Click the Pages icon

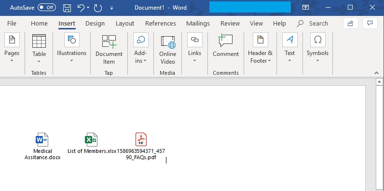(x=12, y=40)
